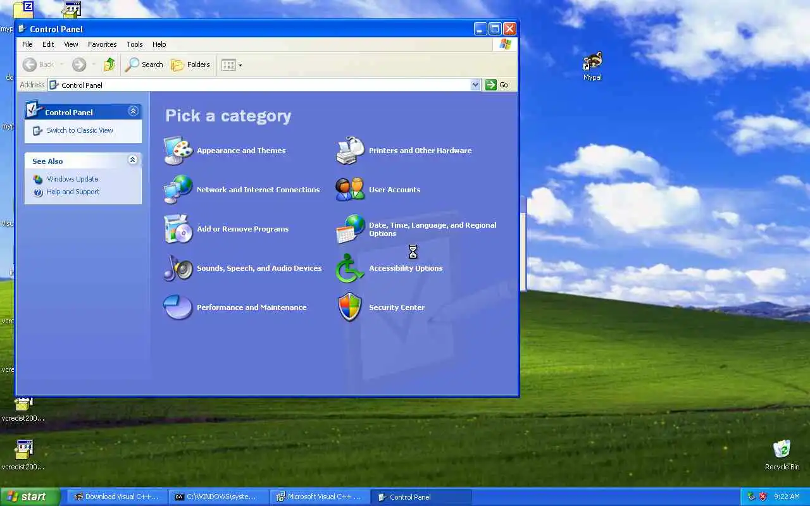Select the Recycle Bin desktop icon
The height and width of the screenshot is (506, 810).
pyautogui.click(x=782, y=455)
